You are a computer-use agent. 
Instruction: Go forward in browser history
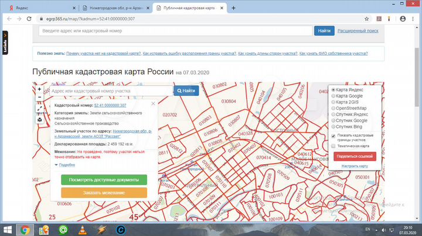[x=19, y=19]
